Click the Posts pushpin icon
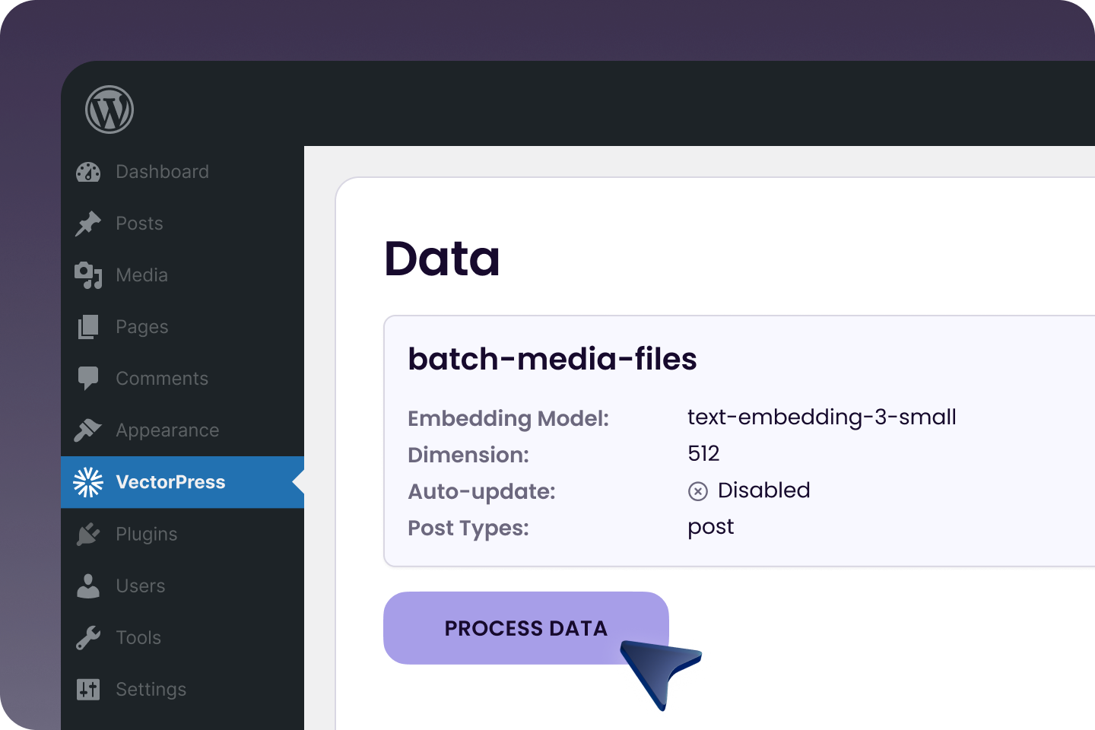This screenshot has width=1095, height=730. point(88,224)
